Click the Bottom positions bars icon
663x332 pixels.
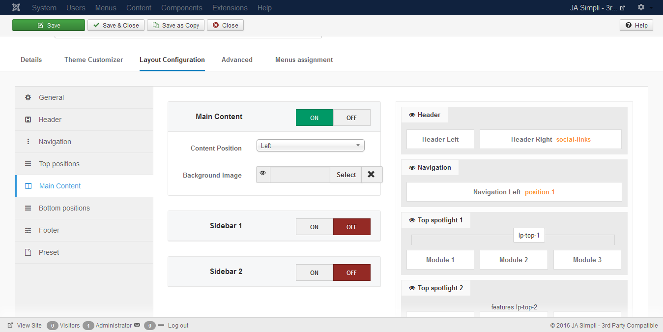pyautogui.click(x=28, y=208)
